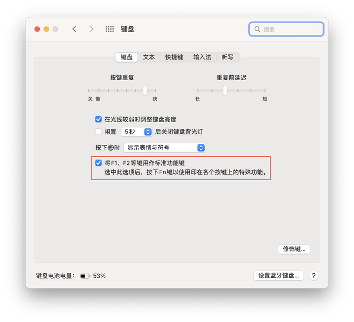Show all preferences via the grid icon
This screenshot has height=322, width=354.
point(110,29)
